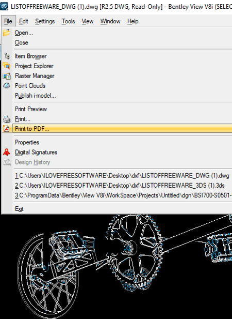Choose Publish i-model... entry
The width and height of the screenshot is (232, 319).
click(x=117, y=96)
